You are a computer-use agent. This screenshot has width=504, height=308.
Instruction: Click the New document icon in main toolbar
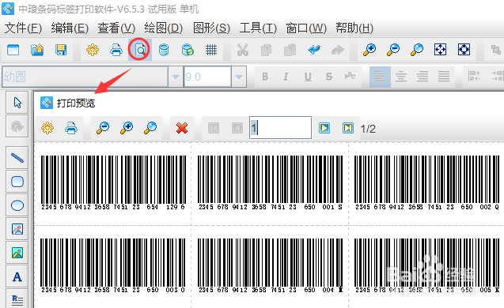(13, 50)
